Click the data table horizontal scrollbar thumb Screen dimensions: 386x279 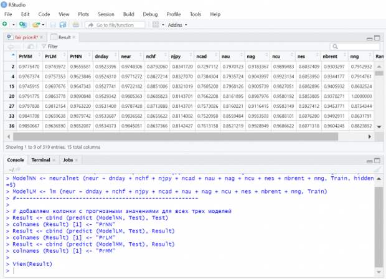(x=176, y=136)
